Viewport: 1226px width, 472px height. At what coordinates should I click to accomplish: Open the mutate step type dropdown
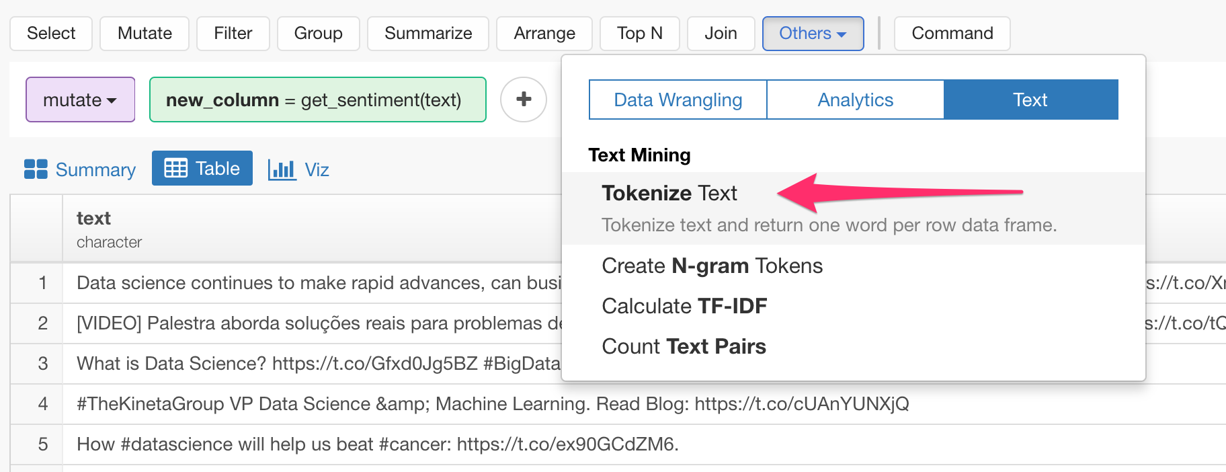80,100
